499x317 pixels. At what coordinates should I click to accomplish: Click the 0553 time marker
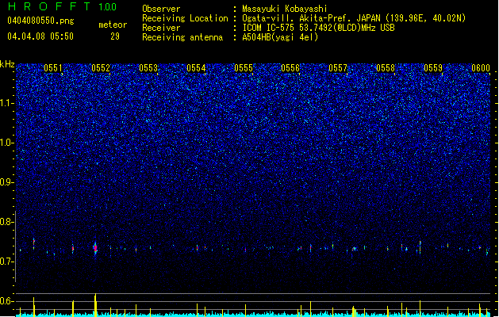[148, 68]
